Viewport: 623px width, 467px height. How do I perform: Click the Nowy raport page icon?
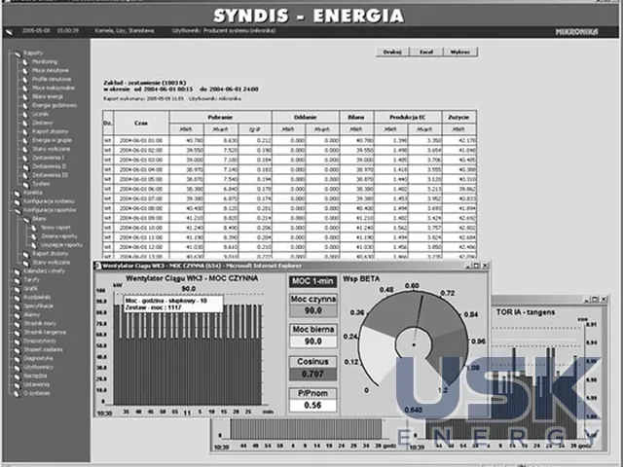point(34,228)
